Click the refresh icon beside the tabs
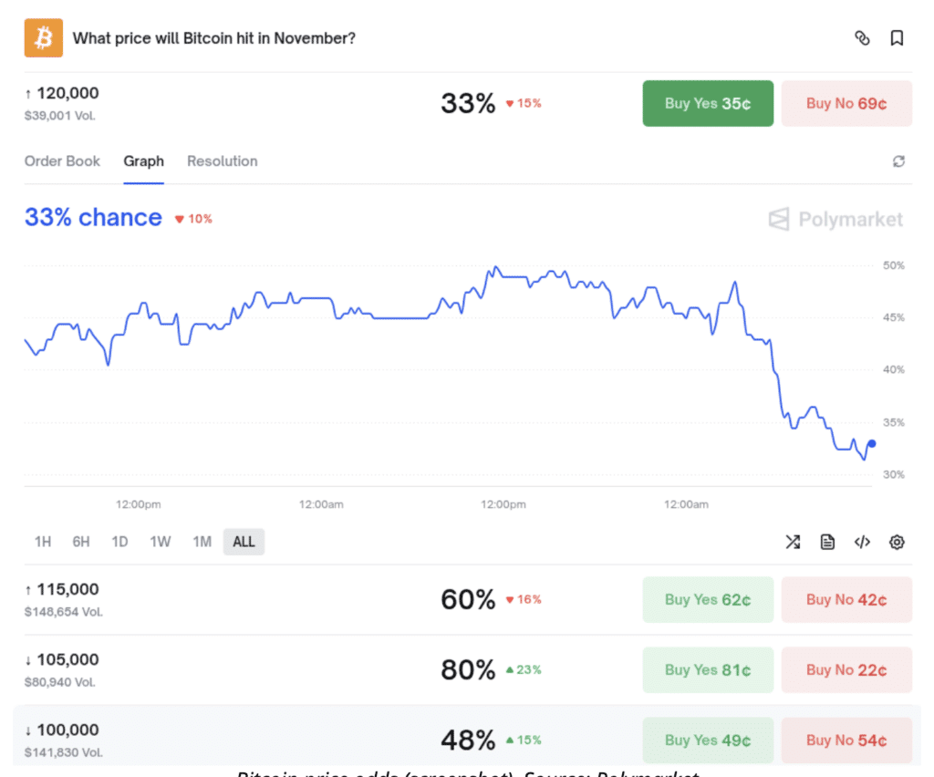934x777 pixels. coord(898,161)
